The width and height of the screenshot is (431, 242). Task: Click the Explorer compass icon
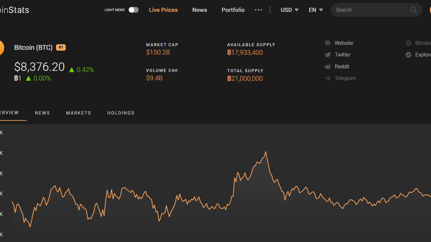point(408,55)
